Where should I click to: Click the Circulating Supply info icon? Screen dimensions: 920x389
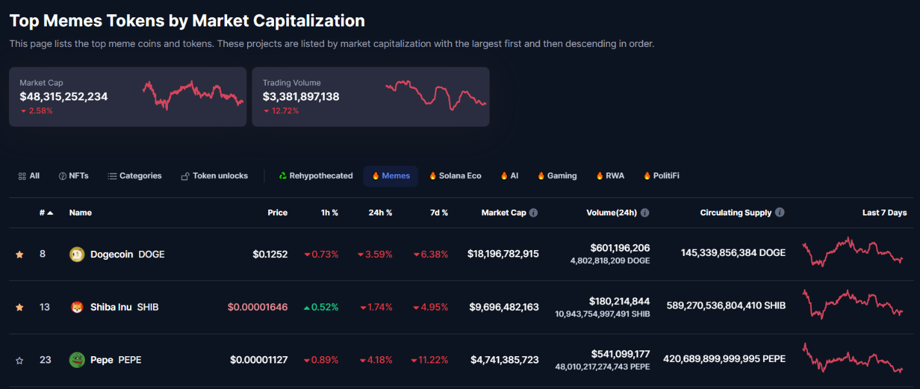pos(780,212)
